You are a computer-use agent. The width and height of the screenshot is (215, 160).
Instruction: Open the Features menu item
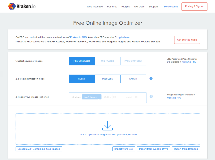pos(112,7)
